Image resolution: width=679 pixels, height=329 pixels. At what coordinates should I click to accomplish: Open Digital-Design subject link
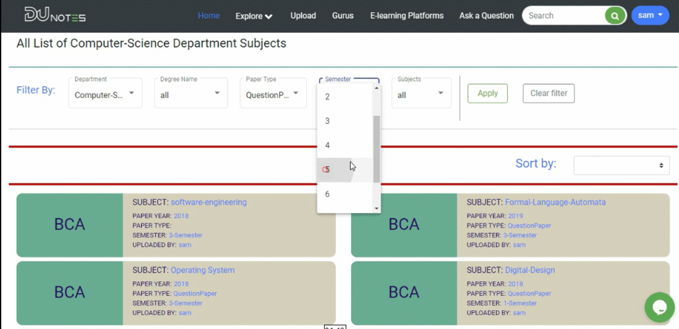tap(529, 270)
